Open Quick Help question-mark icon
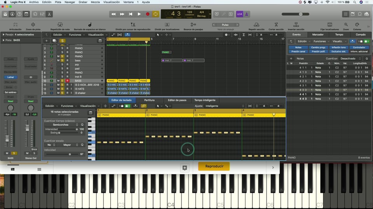The width and height of the screenshot is (373, 209). pos(19,14)
